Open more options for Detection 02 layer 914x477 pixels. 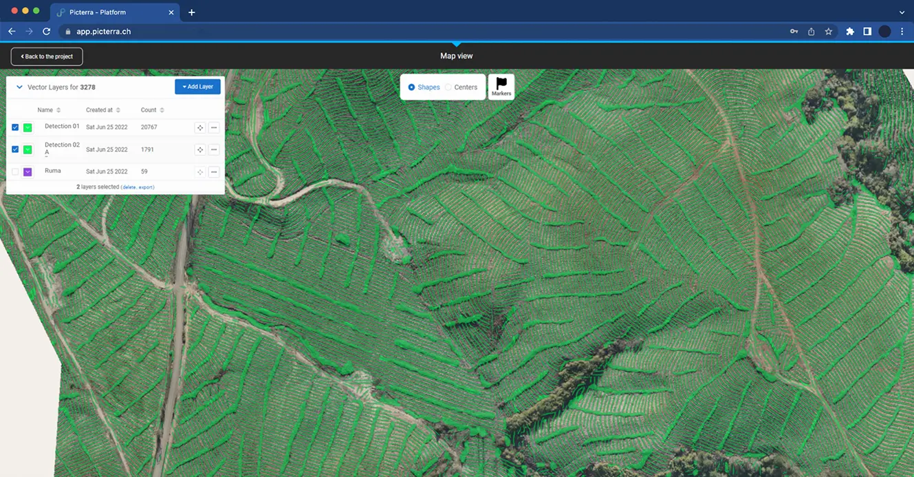214,149
